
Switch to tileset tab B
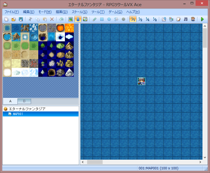[24, 101]
